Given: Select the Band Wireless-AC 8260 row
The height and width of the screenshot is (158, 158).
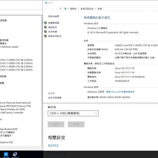Looking at the screenshot, I should coord(12,109).
